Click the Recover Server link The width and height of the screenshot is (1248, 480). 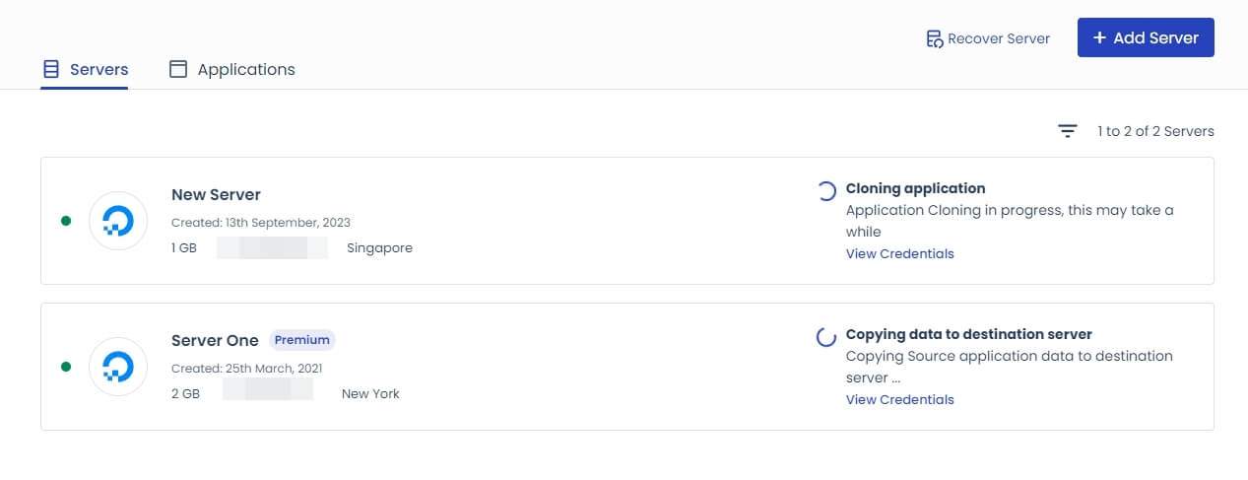[x=988, y=38]
